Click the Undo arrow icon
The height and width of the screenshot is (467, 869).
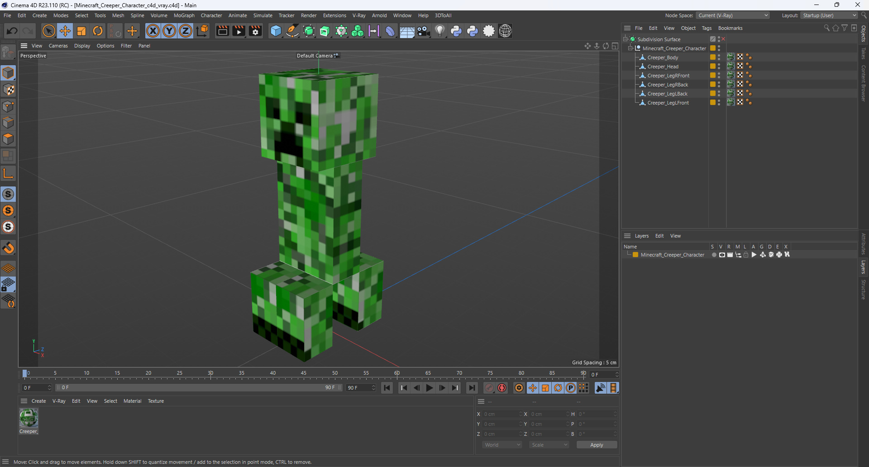tap(12, 31)
